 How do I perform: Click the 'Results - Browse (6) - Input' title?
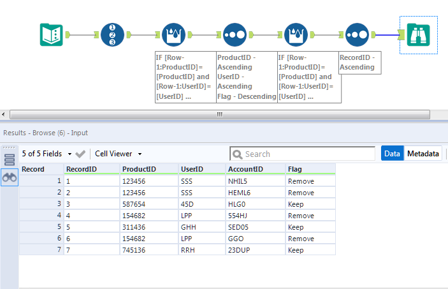coord(45,133)
